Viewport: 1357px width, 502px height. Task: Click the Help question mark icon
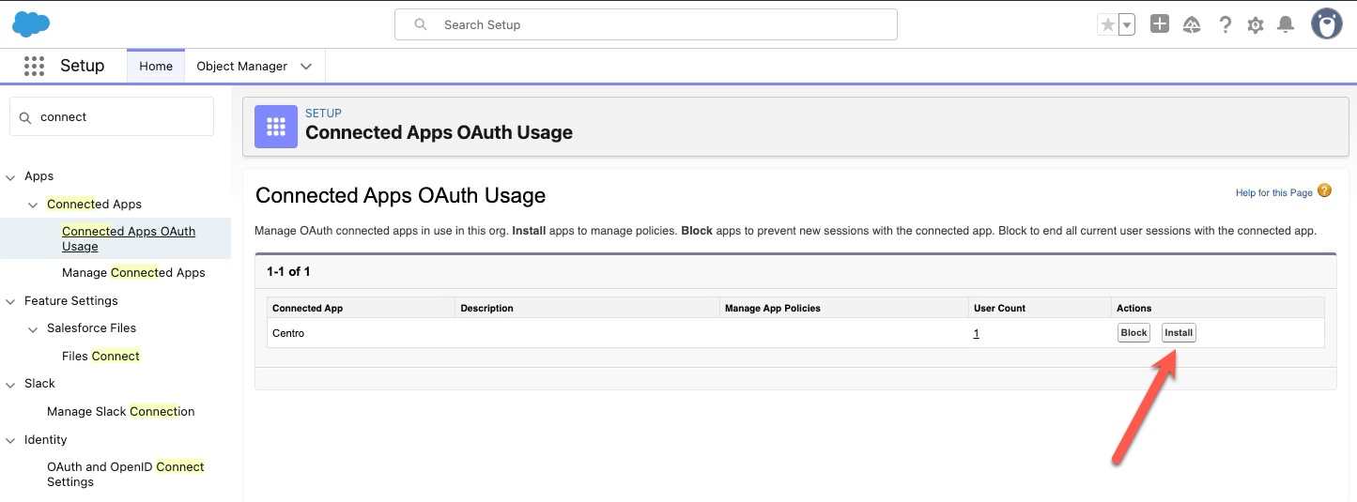(x=1225, y=25)
